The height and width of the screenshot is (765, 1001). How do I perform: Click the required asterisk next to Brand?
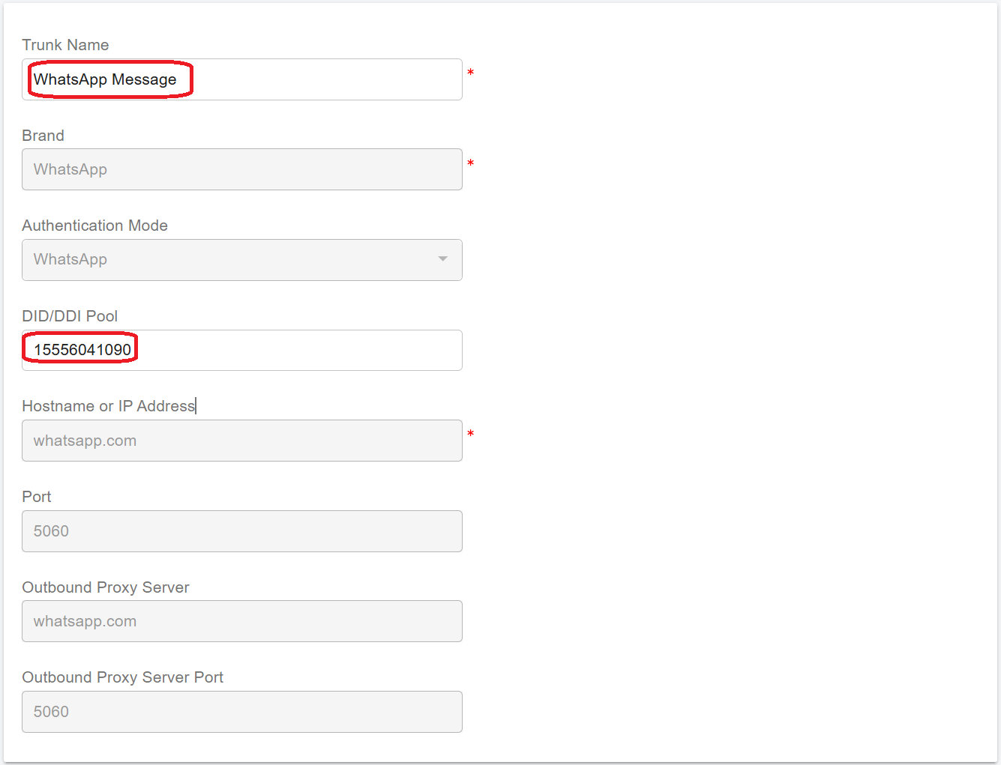(x=470, y=163)
